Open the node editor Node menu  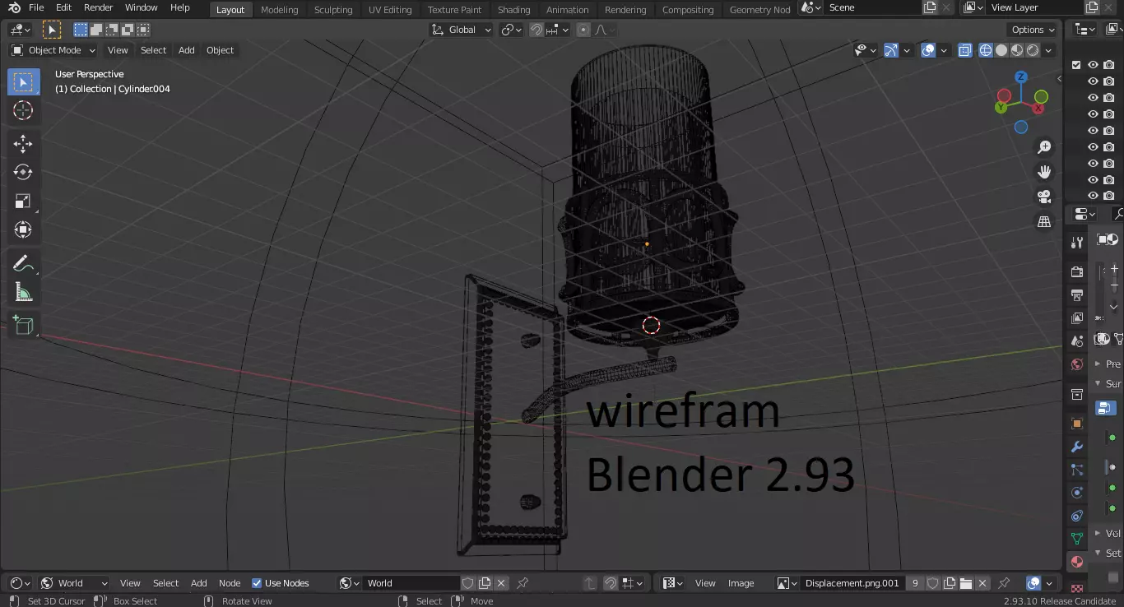tap(230, 583)
